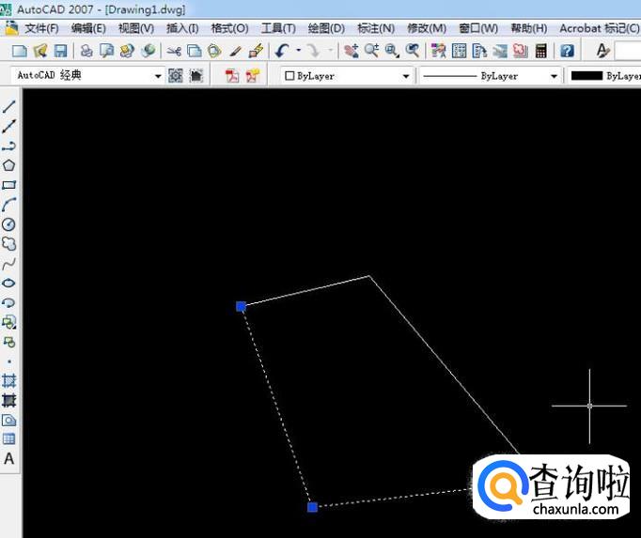This screenshot has height=538, width=641.
Task: Click the Block Editor icon
Action: pos(256,51)
